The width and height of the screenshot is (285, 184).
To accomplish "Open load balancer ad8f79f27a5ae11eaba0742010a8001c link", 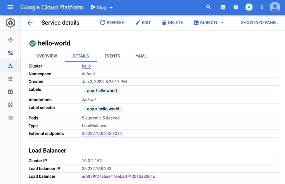I will click(118, 176).
